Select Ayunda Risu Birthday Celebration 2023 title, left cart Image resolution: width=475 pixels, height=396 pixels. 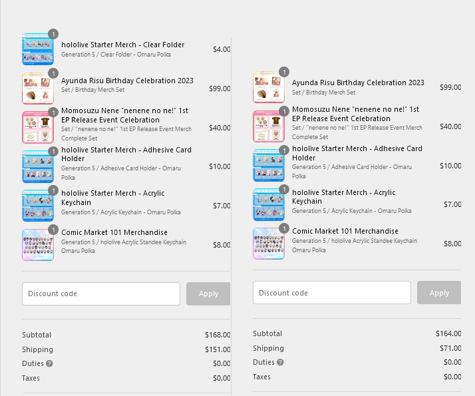127,81
